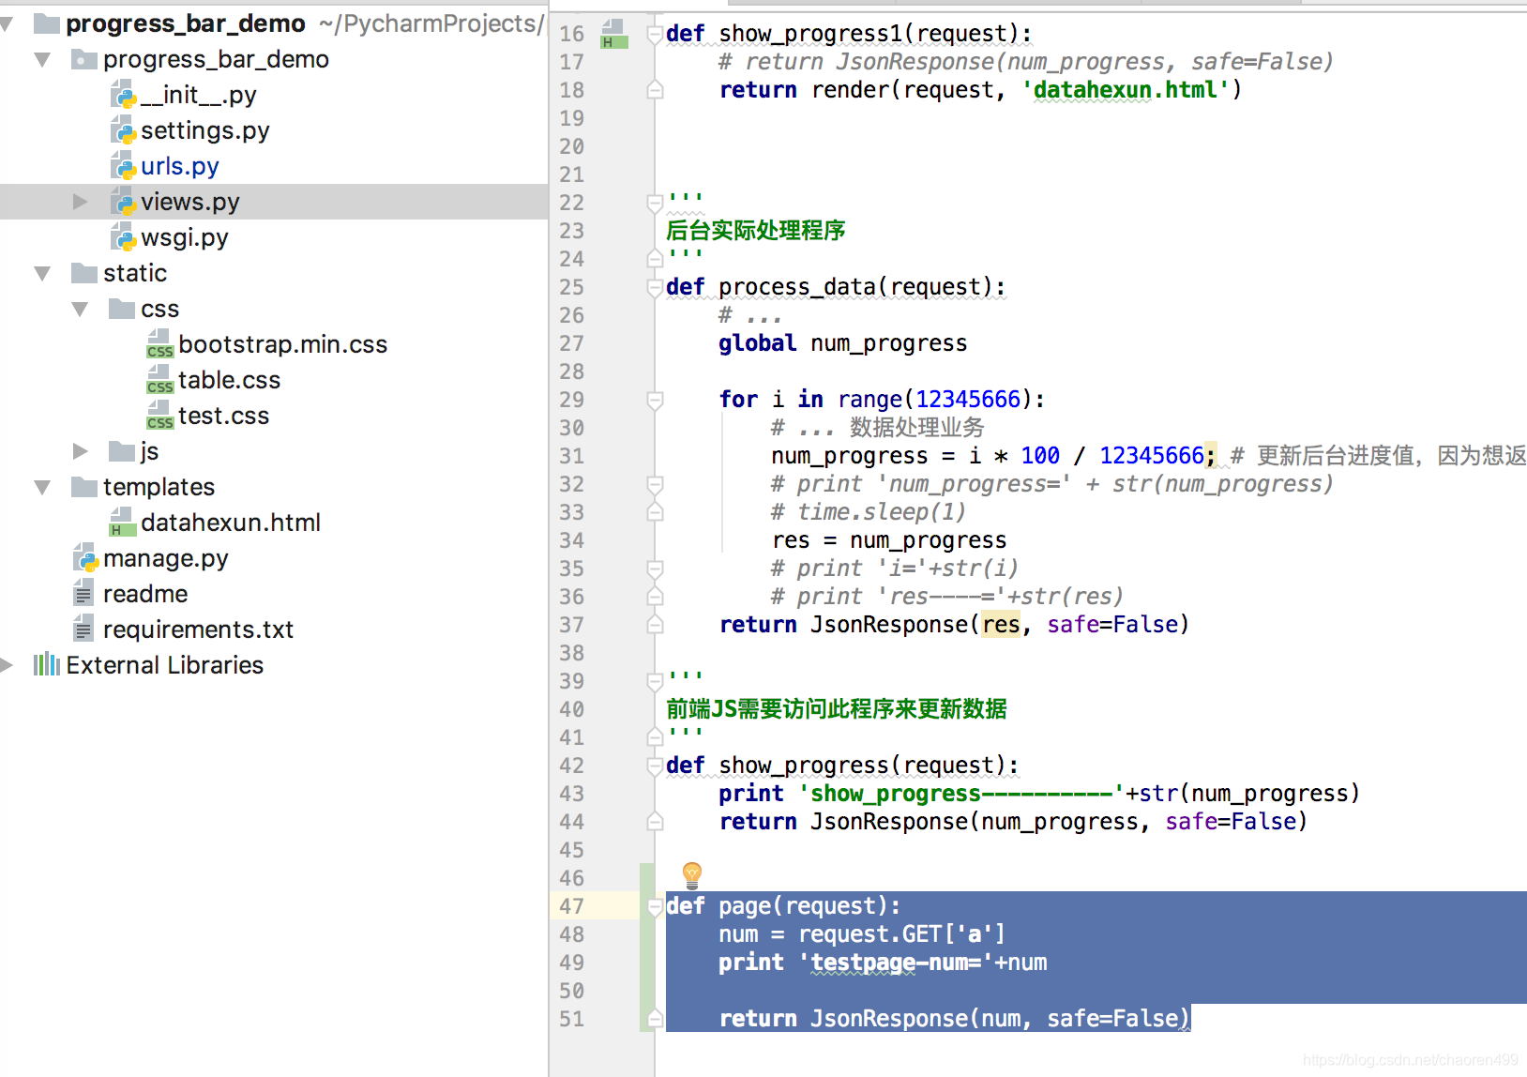Collapse the templates folder
This screenshot has width=1527, height=1077.
pos(42,487)
